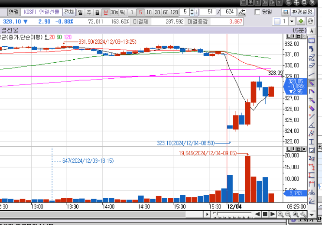Screen dimensions: 322x225
Task: Select the vertical range bracket tool
Action: point(312,175)
